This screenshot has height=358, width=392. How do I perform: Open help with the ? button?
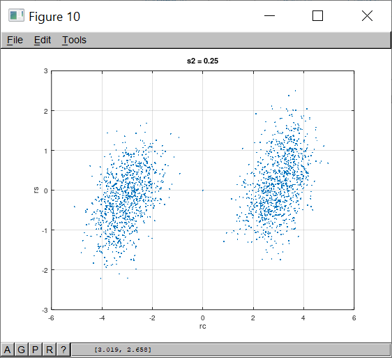click(x=63, y=350)
